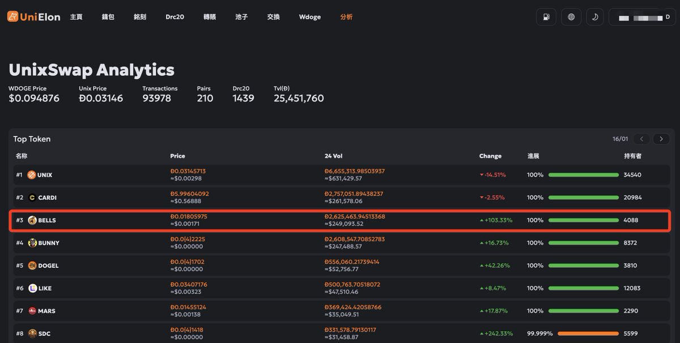Click MARS price Ð0.01455124
Image resolution: width=680 pixels, height=343 pixels.
pos(188,307)
